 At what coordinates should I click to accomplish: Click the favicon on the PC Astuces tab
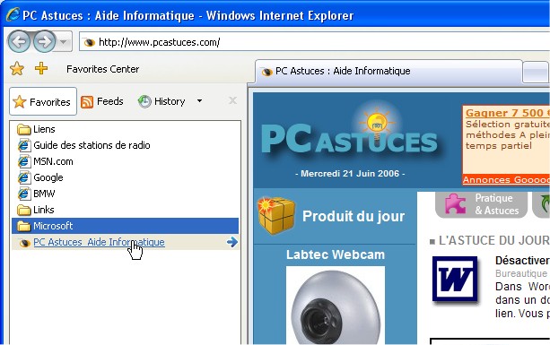click(x=267, y=72)
